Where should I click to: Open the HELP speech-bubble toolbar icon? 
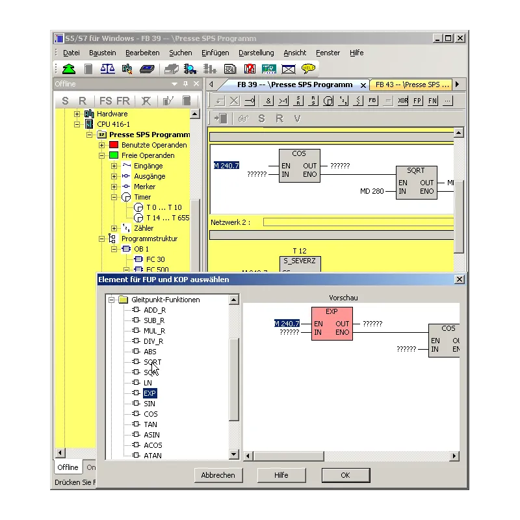(307, 68)
